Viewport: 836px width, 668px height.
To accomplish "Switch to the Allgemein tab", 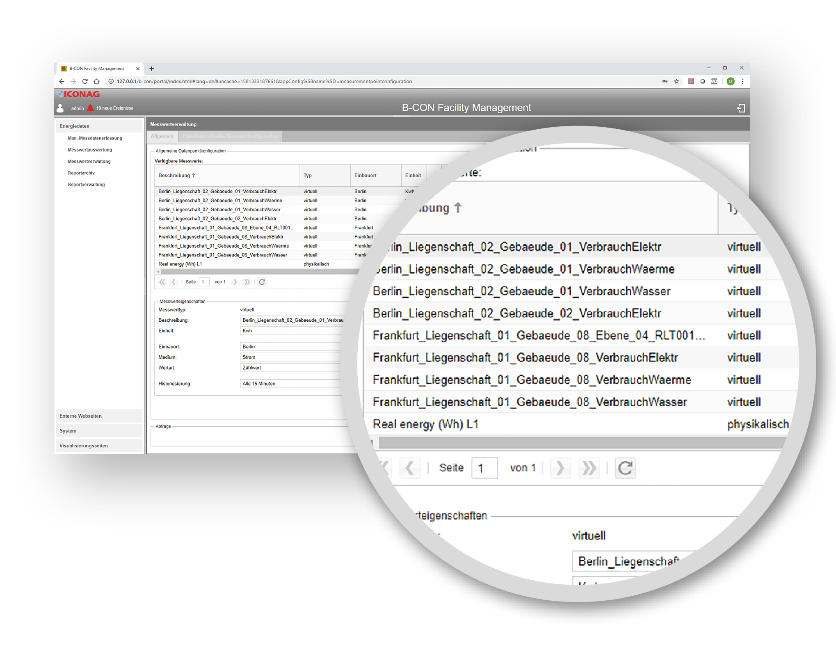I will point(162,136).
